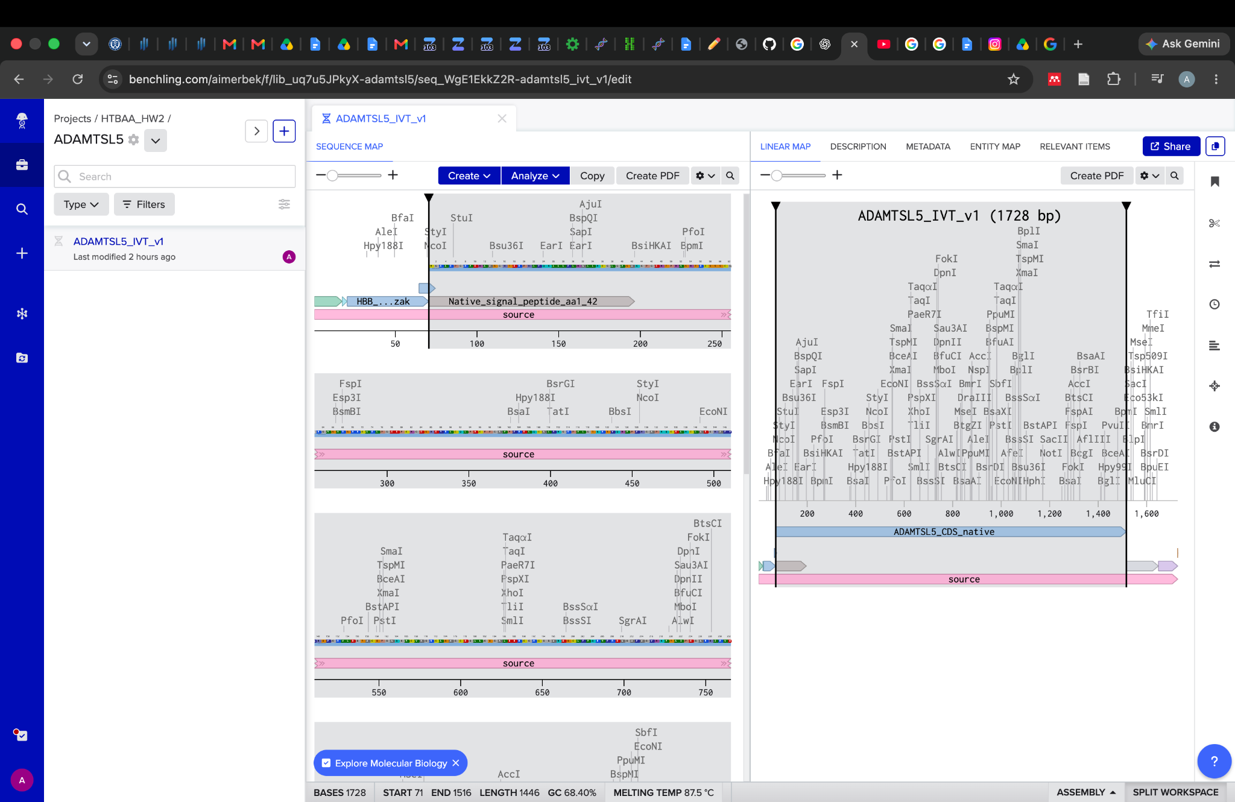
Task: Switch to the ENTITY MAP tab
Action: (x=995, y=147)
